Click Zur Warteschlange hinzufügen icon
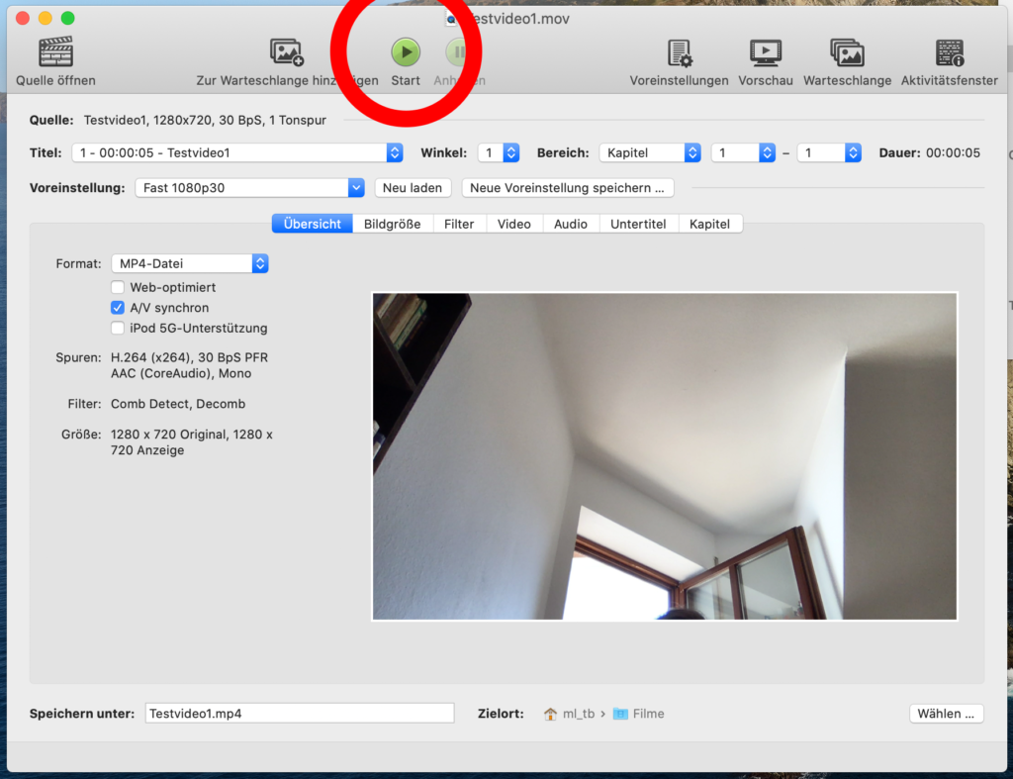Image resolution: width=1013 pixels, height=779 pixels. [x=287, y=52]
